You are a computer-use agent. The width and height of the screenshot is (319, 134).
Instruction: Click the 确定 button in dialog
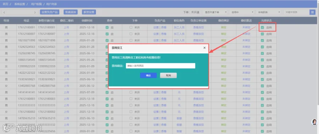point(148,76)
